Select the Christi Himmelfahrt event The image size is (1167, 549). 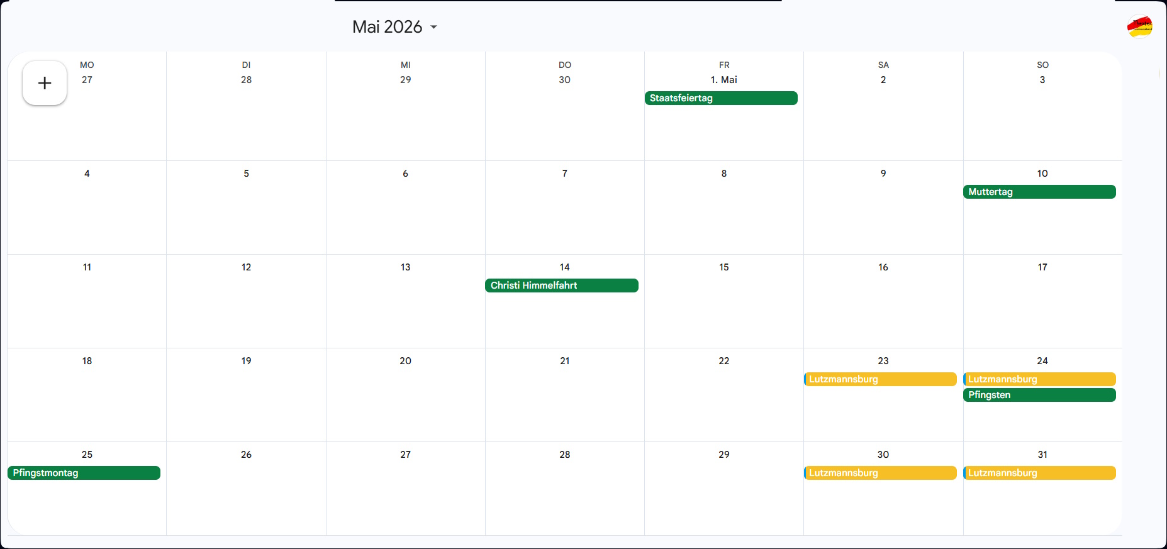561,286
